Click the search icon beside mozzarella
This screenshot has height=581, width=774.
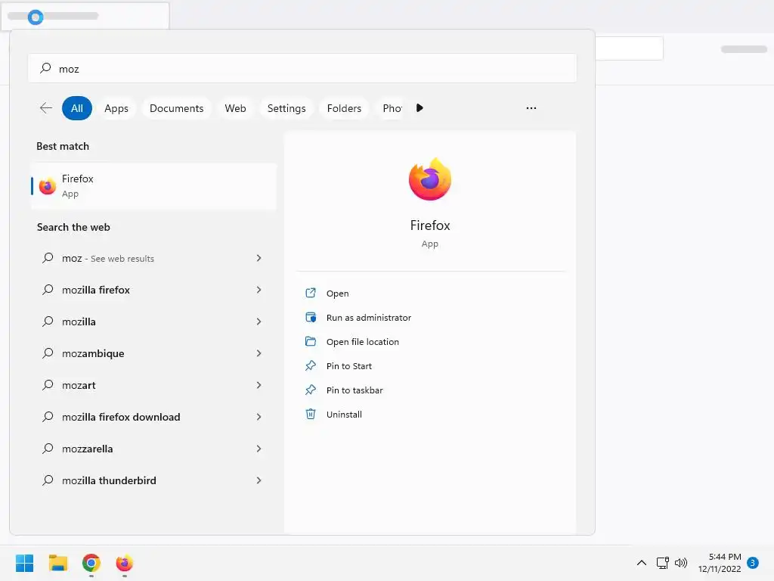[48, 449]
